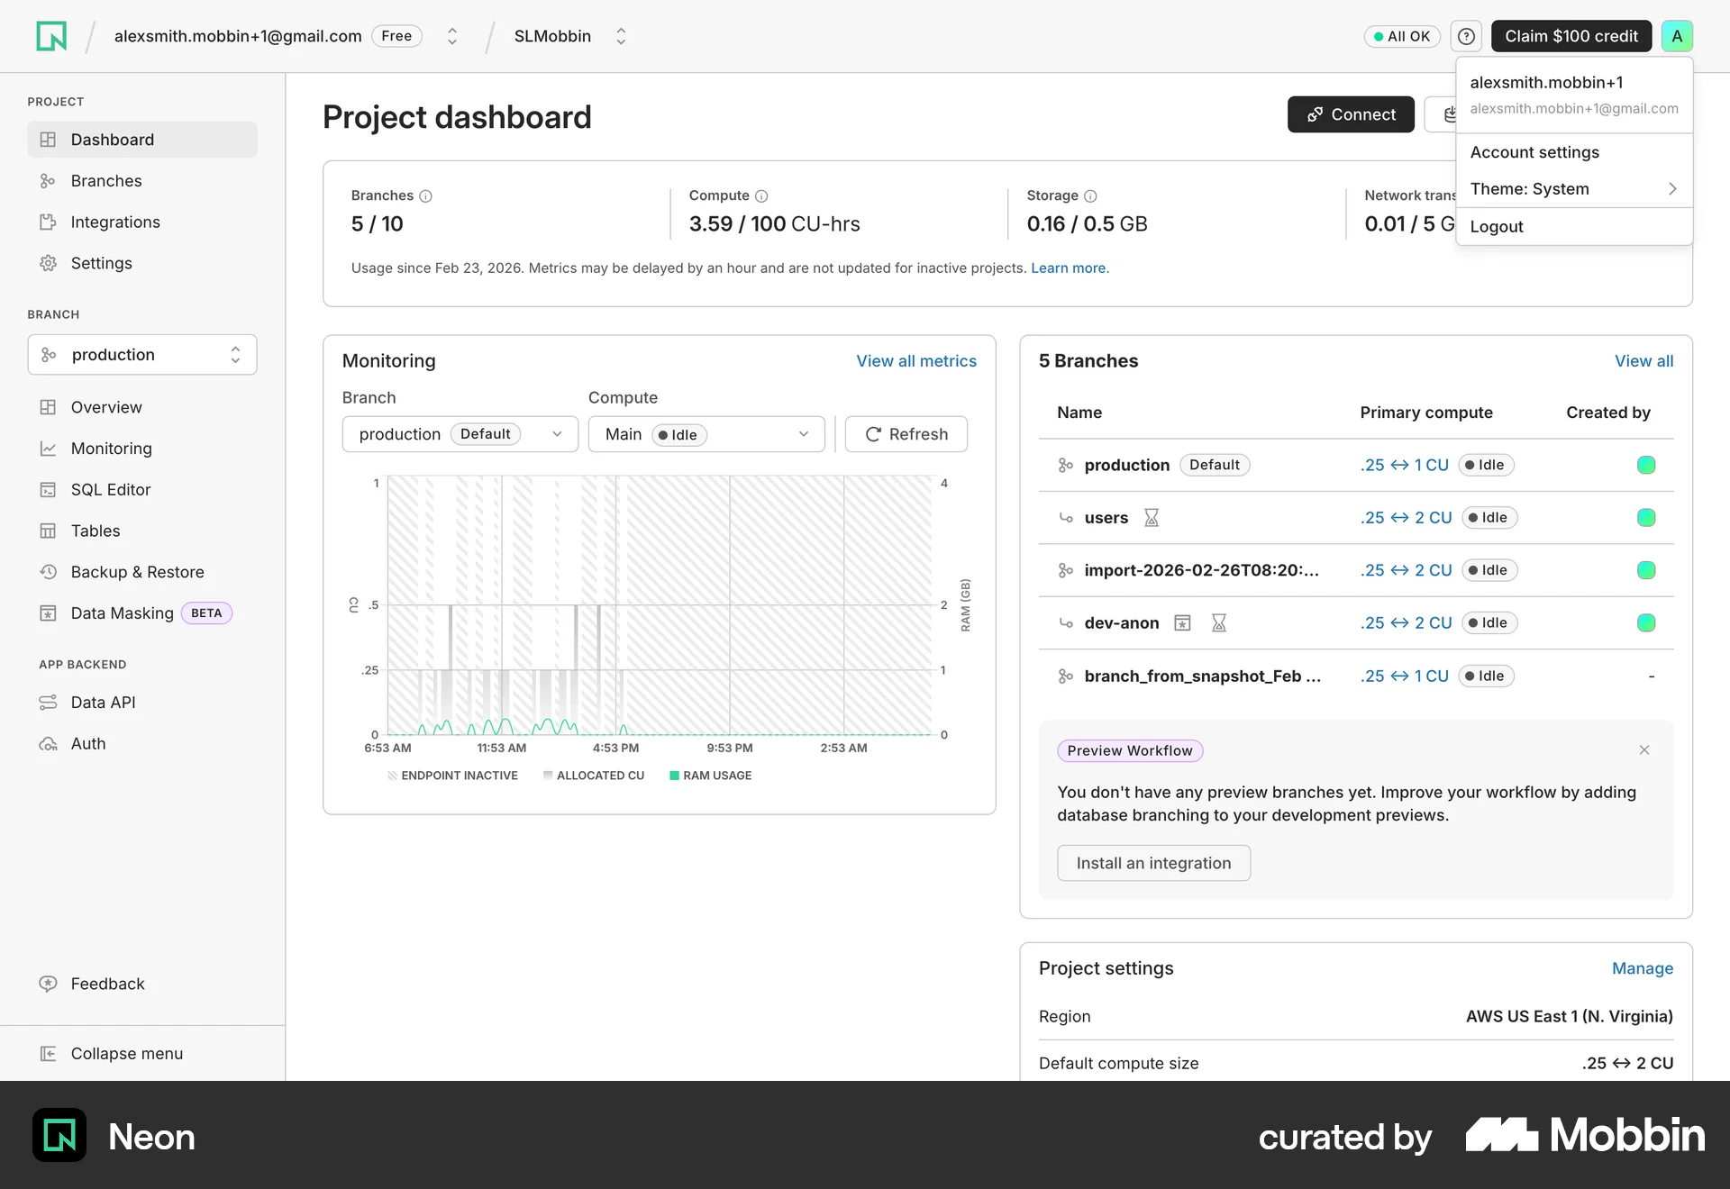Click users branch compute .25 ↔ 2 CU
This screenshot has height=1189, width=1730.
pyautogui.click(x=1407, y=518)
